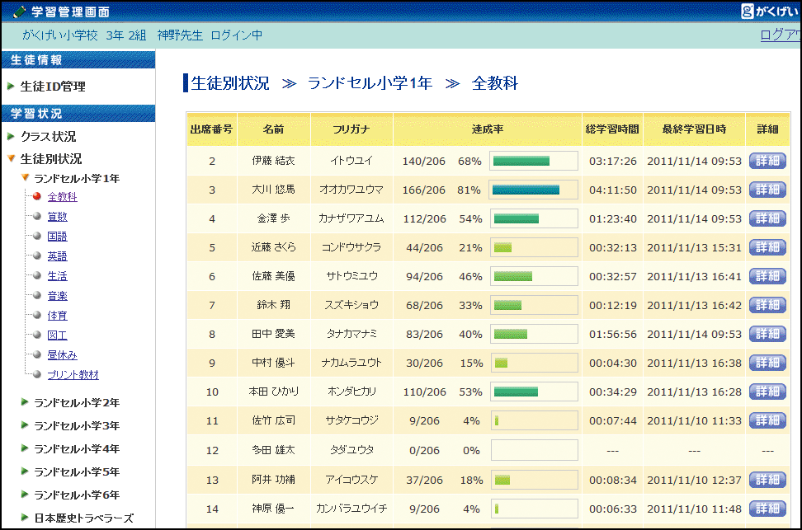Click 詳細 button for 近藤 さくら
This screenshot has width=802, height=530.
click(767, 247)
